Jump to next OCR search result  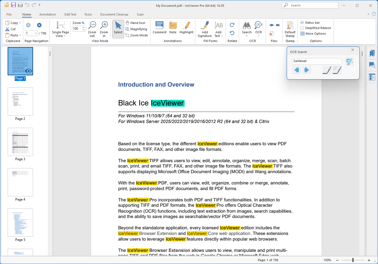pyautogui.click(x=306, y=70)
